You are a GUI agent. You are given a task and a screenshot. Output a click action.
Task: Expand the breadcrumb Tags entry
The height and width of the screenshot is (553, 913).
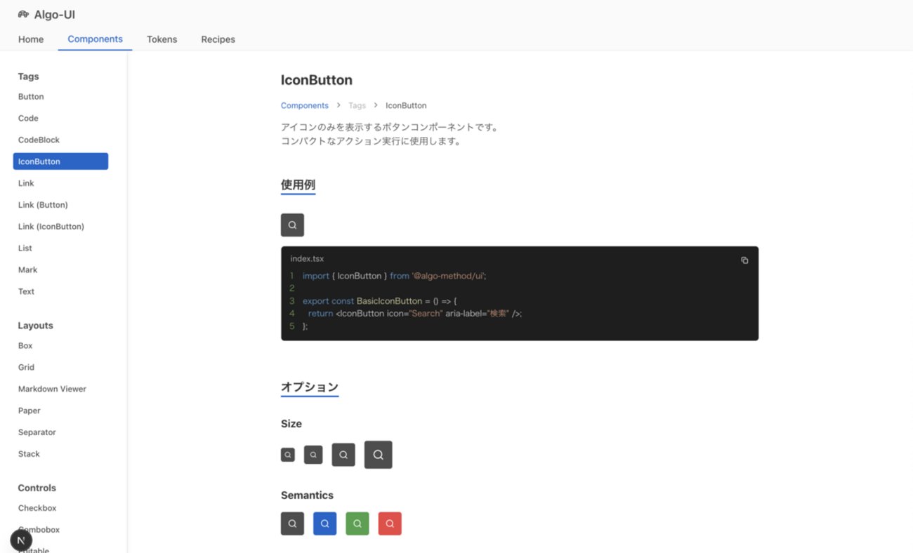pos(357,105)
